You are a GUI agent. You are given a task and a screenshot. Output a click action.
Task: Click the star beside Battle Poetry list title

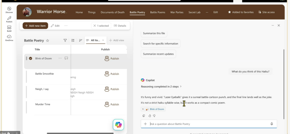click(48, 41)
